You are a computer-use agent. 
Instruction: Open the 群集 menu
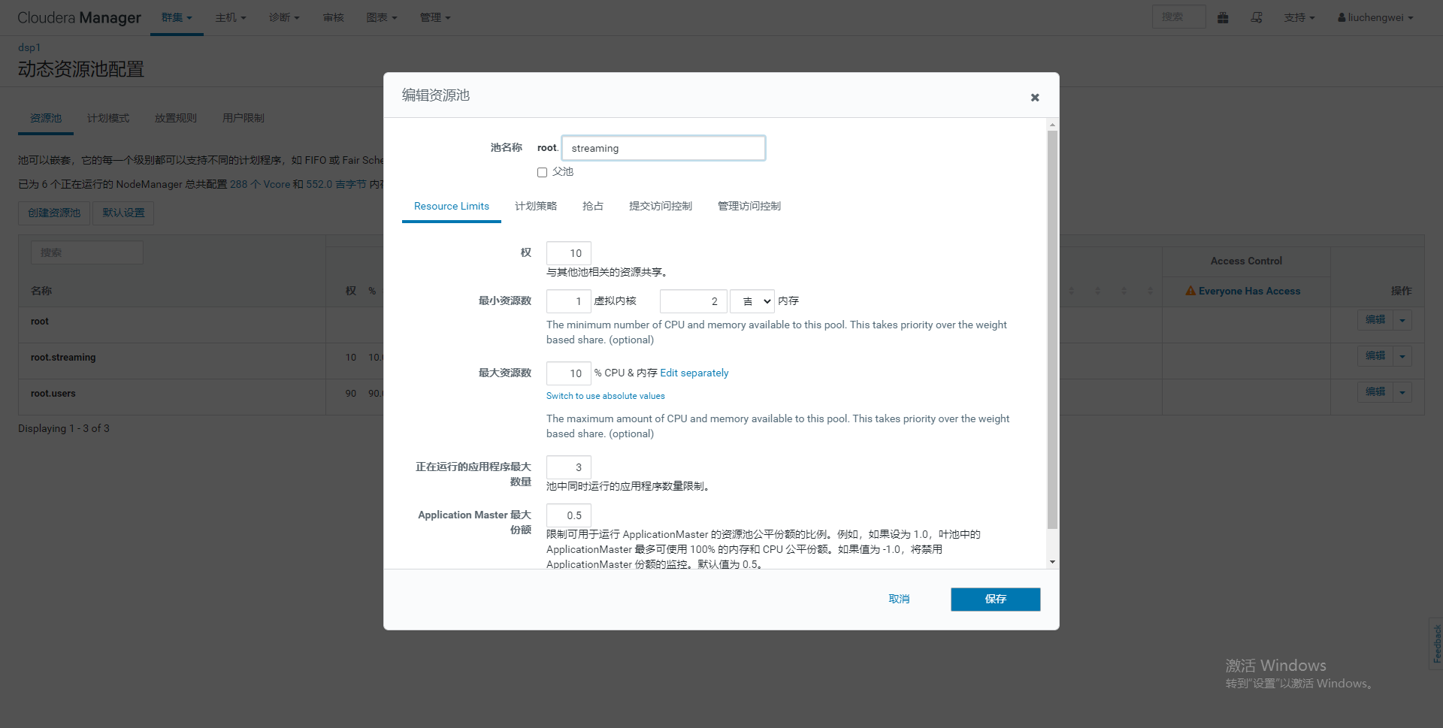click(177, 17)
